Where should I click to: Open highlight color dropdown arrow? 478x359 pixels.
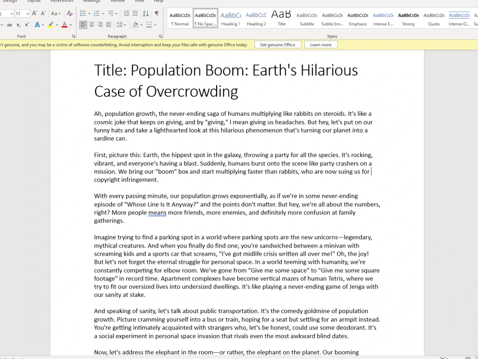[57, 25]
